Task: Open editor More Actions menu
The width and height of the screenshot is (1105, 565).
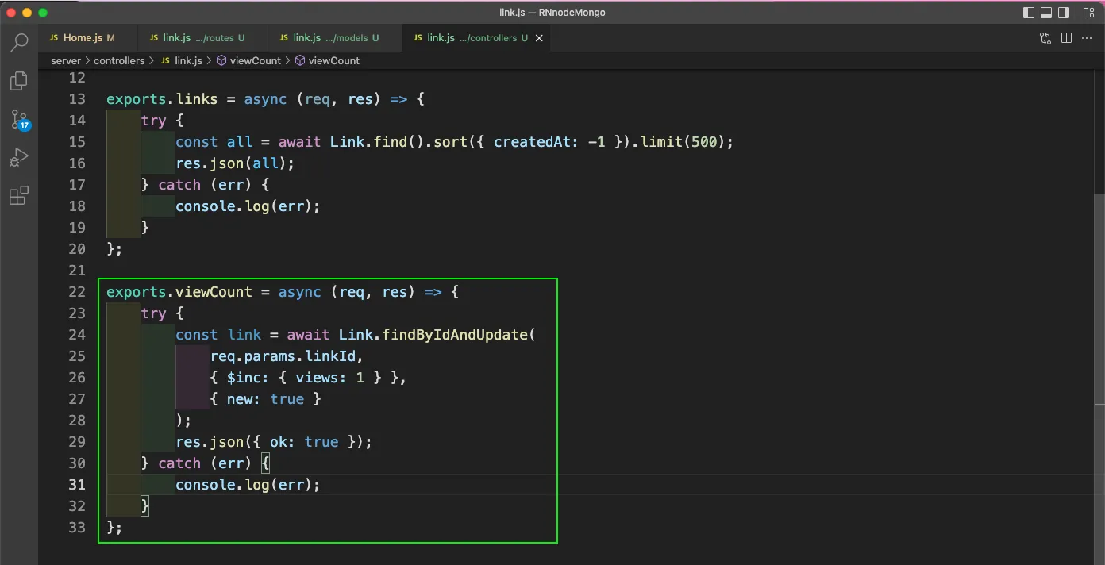Action: coord(1087,37)
